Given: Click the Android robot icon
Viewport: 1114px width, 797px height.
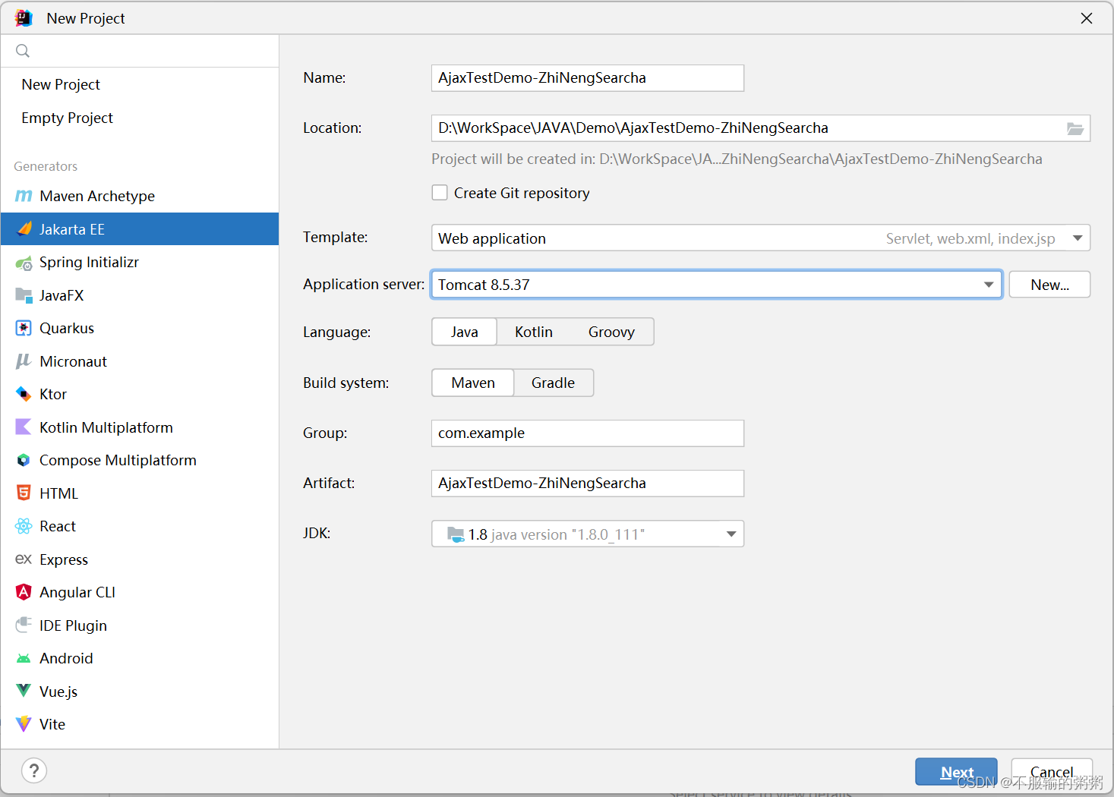Looking at the screenshot, I should coord(24,658).
